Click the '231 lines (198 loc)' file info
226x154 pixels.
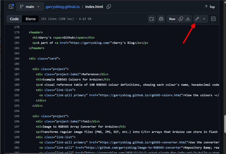click(57, 19)
